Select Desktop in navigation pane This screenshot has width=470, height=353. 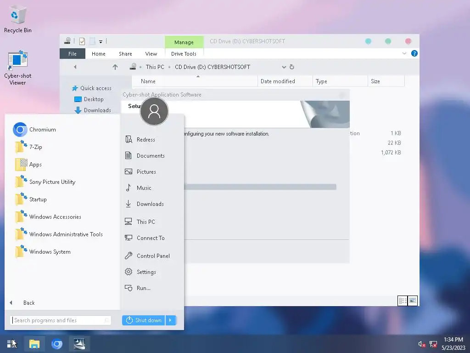pyautogui.click(x=89, y=99)
